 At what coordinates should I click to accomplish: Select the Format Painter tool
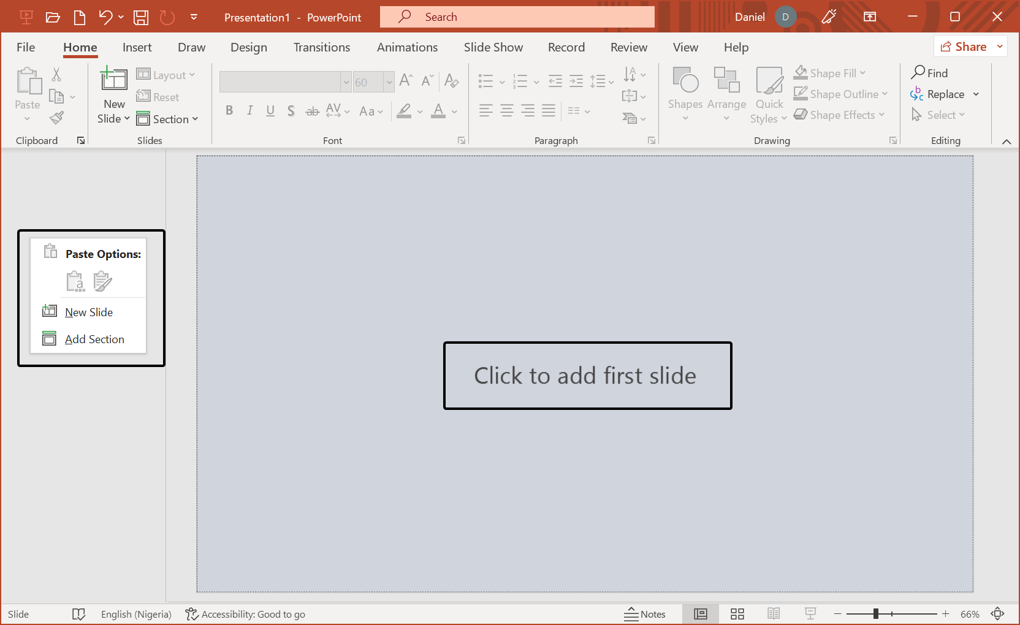point(56,118)
